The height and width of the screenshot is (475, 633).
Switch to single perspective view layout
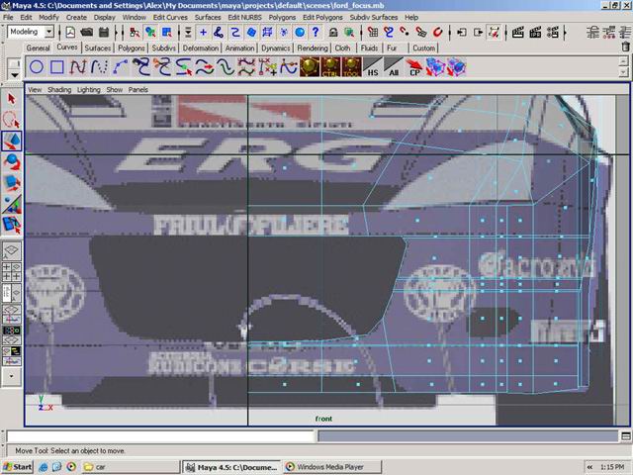tap(12, 251)
